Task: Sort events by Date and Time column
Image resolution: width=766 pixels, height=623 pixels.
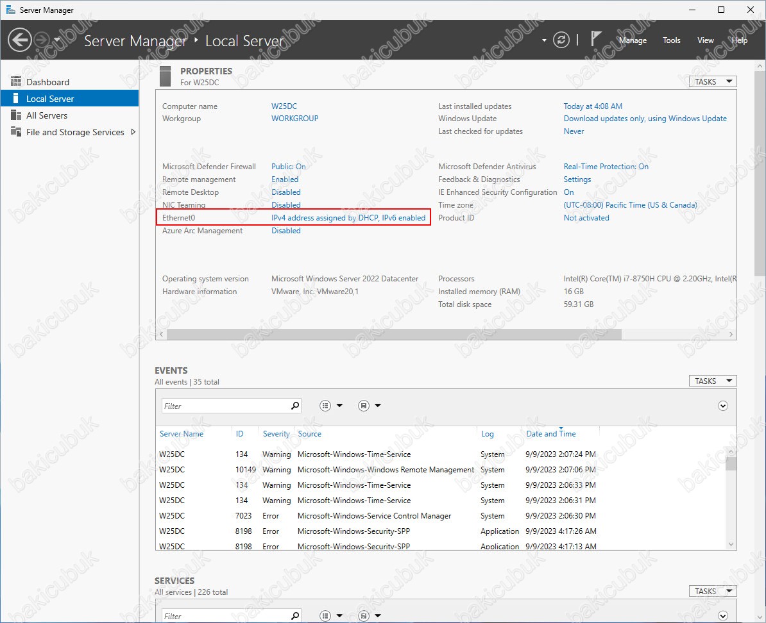Action: point(550,433)
